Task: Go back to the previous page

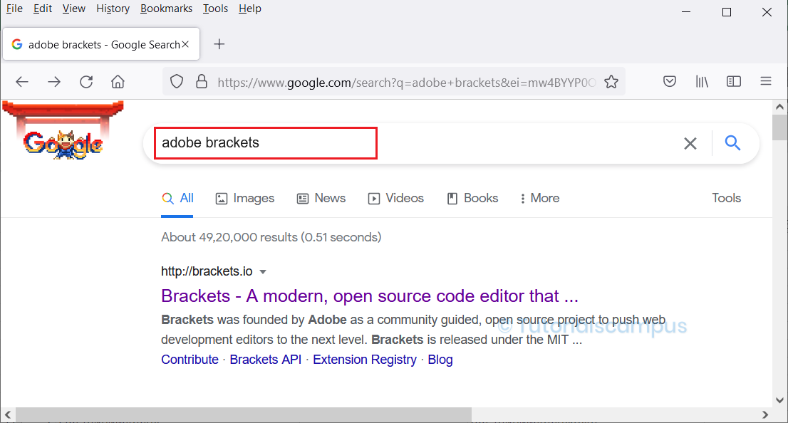Action: 22,81
